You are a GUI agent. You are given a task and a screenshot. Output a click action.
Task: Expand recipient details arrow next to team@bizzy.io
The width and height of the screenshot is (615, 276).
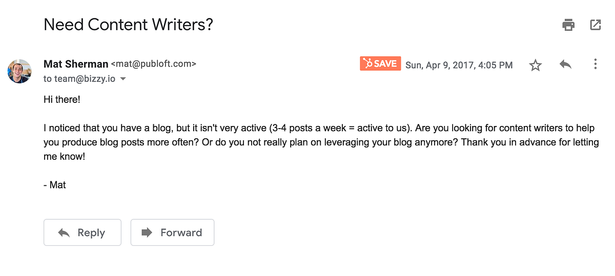point(123,79)
